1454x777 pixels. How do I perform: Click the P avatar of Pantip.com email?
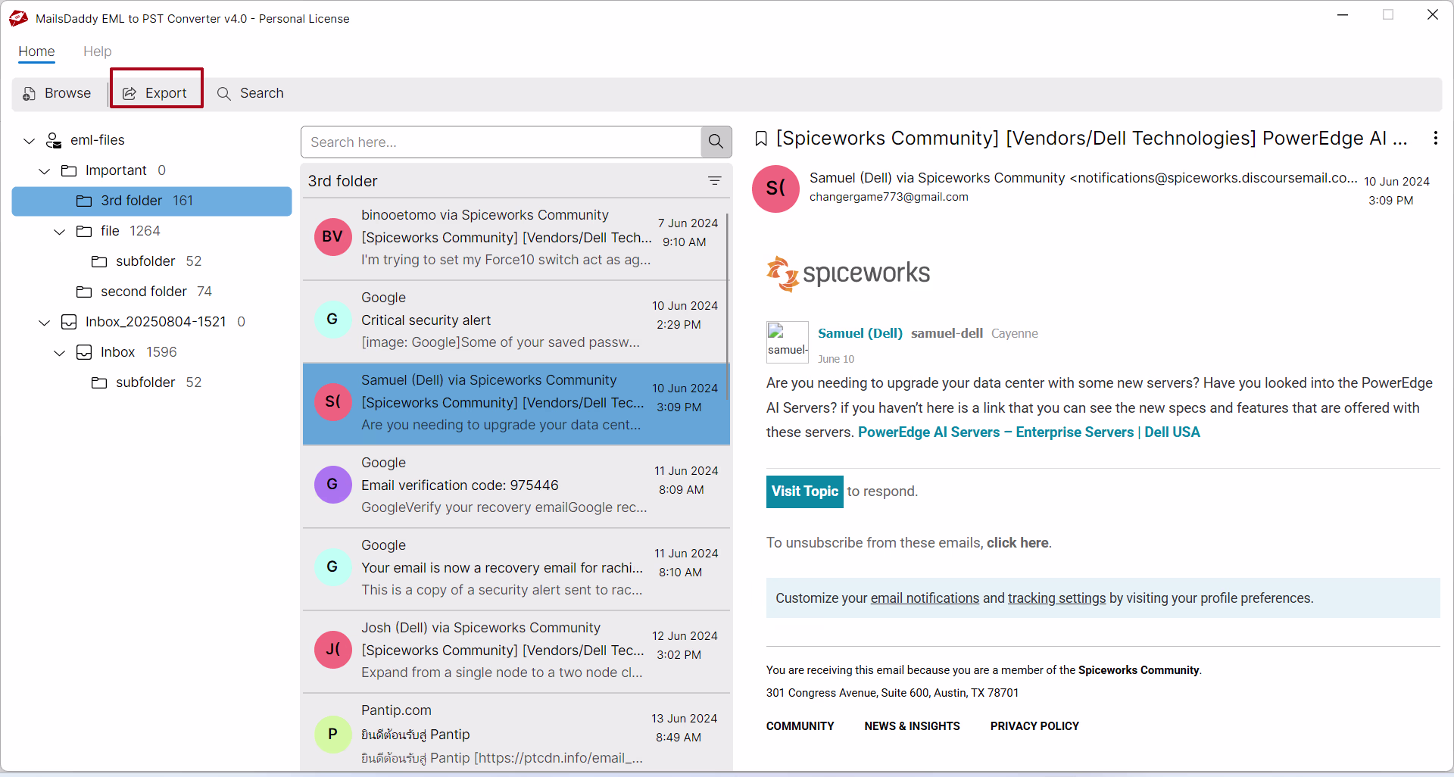click(332, 734)
